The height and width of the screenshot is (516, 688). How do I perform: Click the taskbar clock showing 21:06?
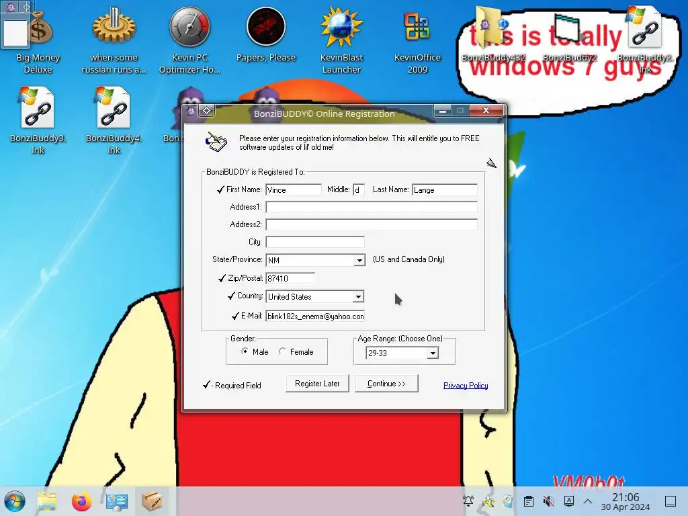point(626,501)
